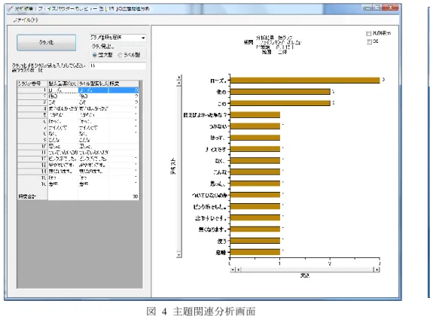This screenshot has width=430, height=316.
Task: Click the cluster count input field
Action: pyautogui.click(x=117, y=65)
